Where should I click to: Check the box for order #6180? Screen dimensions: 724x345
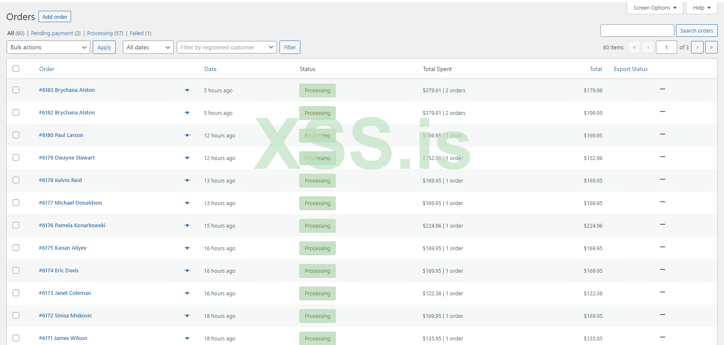(x=16, y=135)
